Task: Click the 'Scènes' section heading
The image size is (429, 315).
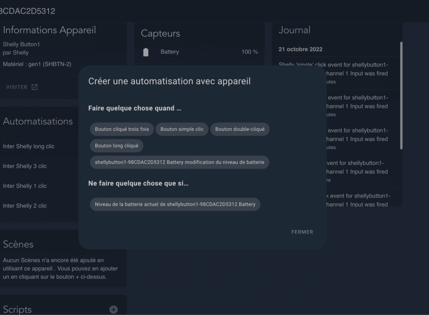Action: (18, 244)
